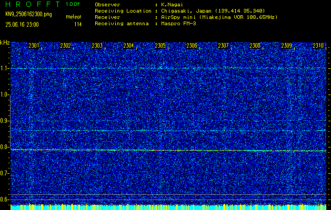Click the Receiver label
This screenshot has width=331, height=210.
(x=107, y=17)
